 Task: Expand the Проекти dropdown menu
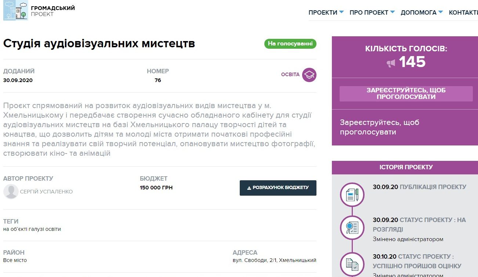point(326,12)
